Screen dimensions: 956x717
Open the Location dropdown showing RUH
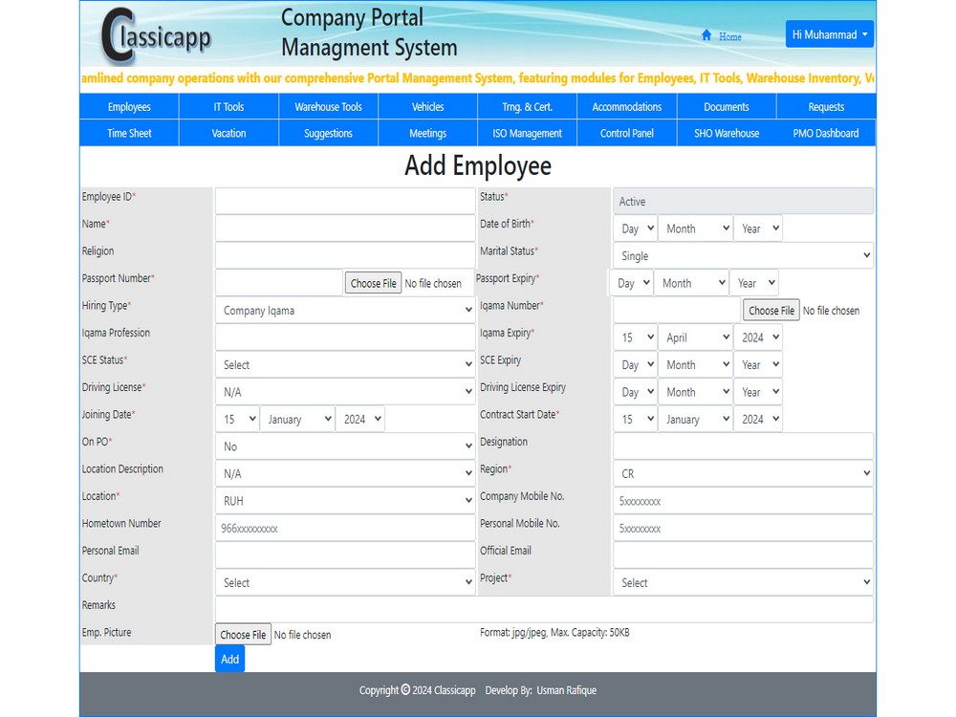(345, 501)
